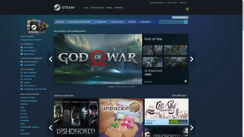Click the Steam gift cards image

pos(38,27)
